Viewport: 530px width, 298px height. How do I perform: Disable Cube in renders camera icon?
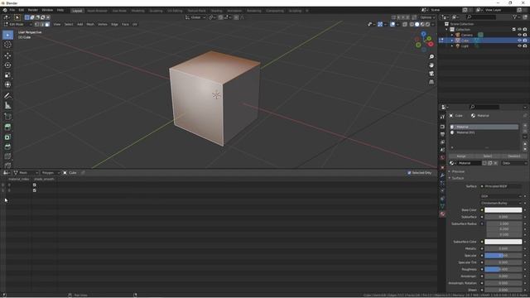point(525,41)
